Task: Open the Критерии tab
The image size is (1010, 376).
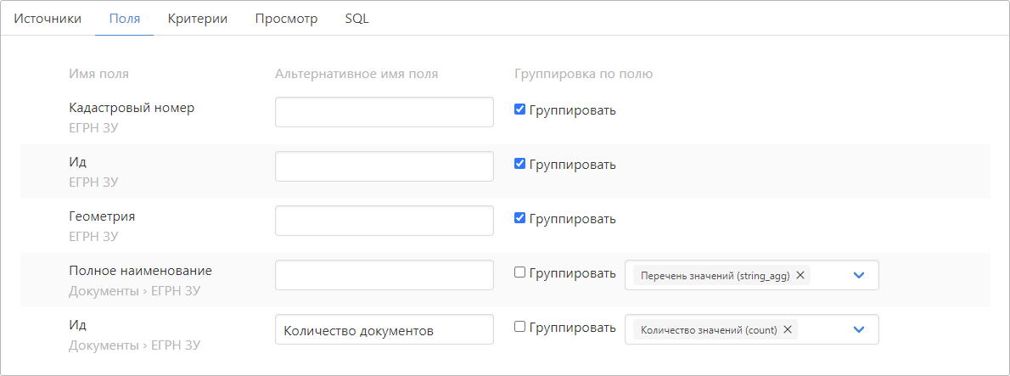Action: 198,19
